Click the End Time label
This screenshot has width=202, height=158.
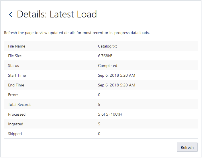[x=16, y=85]
